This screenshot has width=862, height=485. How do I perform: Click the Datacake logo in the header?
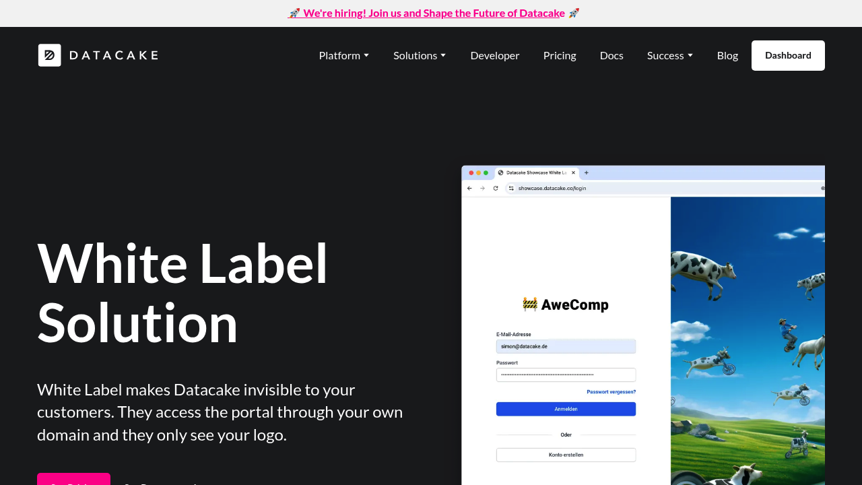point(98,55)
